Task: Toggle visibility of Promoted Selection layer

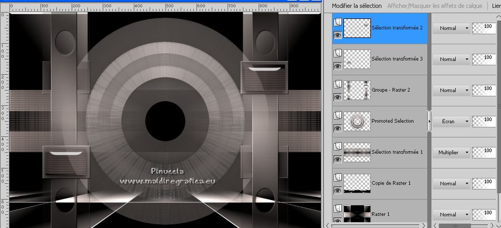Action: click(338, 128)
